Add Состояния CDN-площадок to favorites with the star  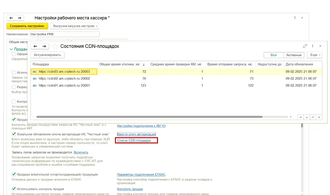click(55, 46)
